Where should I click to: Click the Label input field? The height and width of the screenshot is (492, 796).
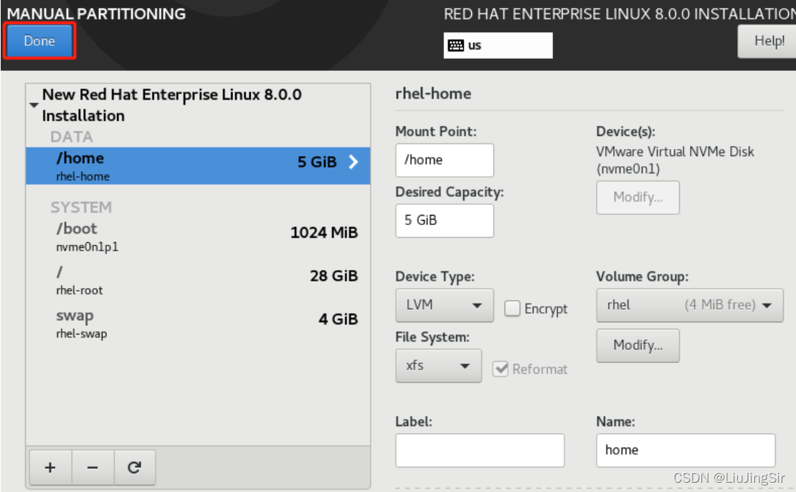(x=480, y=450)
